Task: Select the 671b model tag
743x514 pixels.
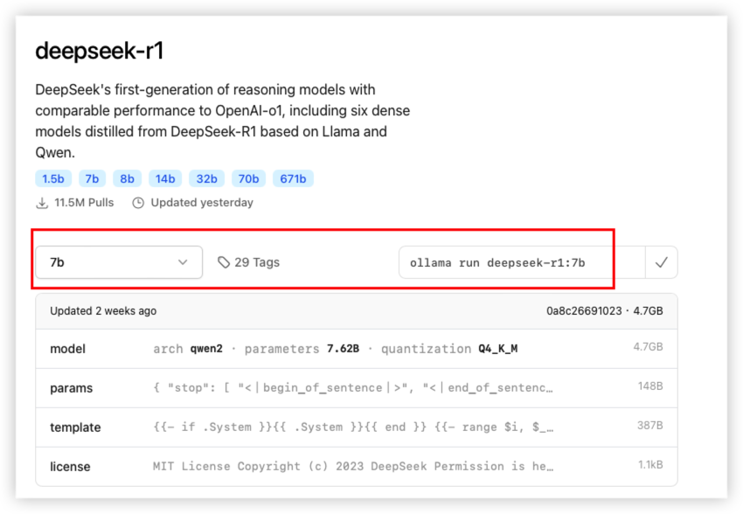Action: tap(293, 179)
